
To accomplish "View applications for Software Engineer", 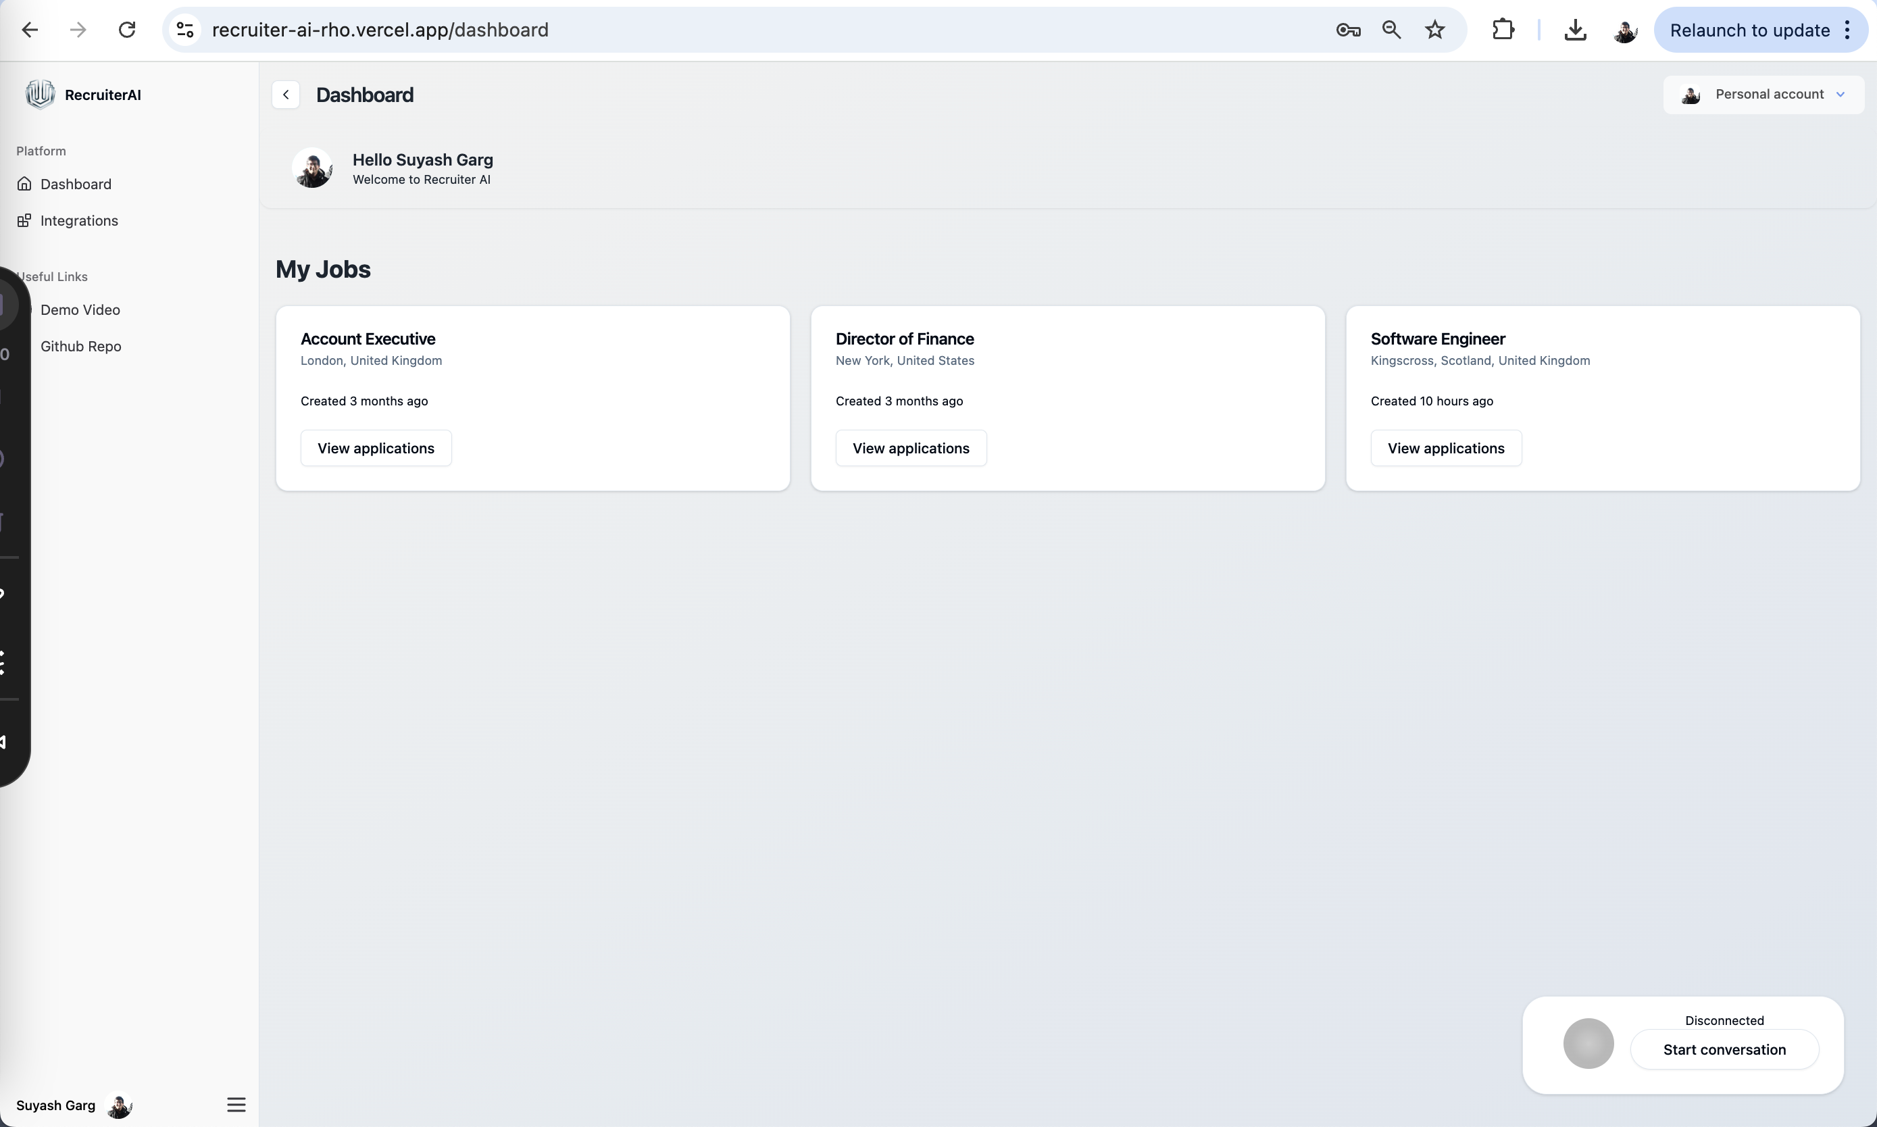I will (x=1446, y=448).
